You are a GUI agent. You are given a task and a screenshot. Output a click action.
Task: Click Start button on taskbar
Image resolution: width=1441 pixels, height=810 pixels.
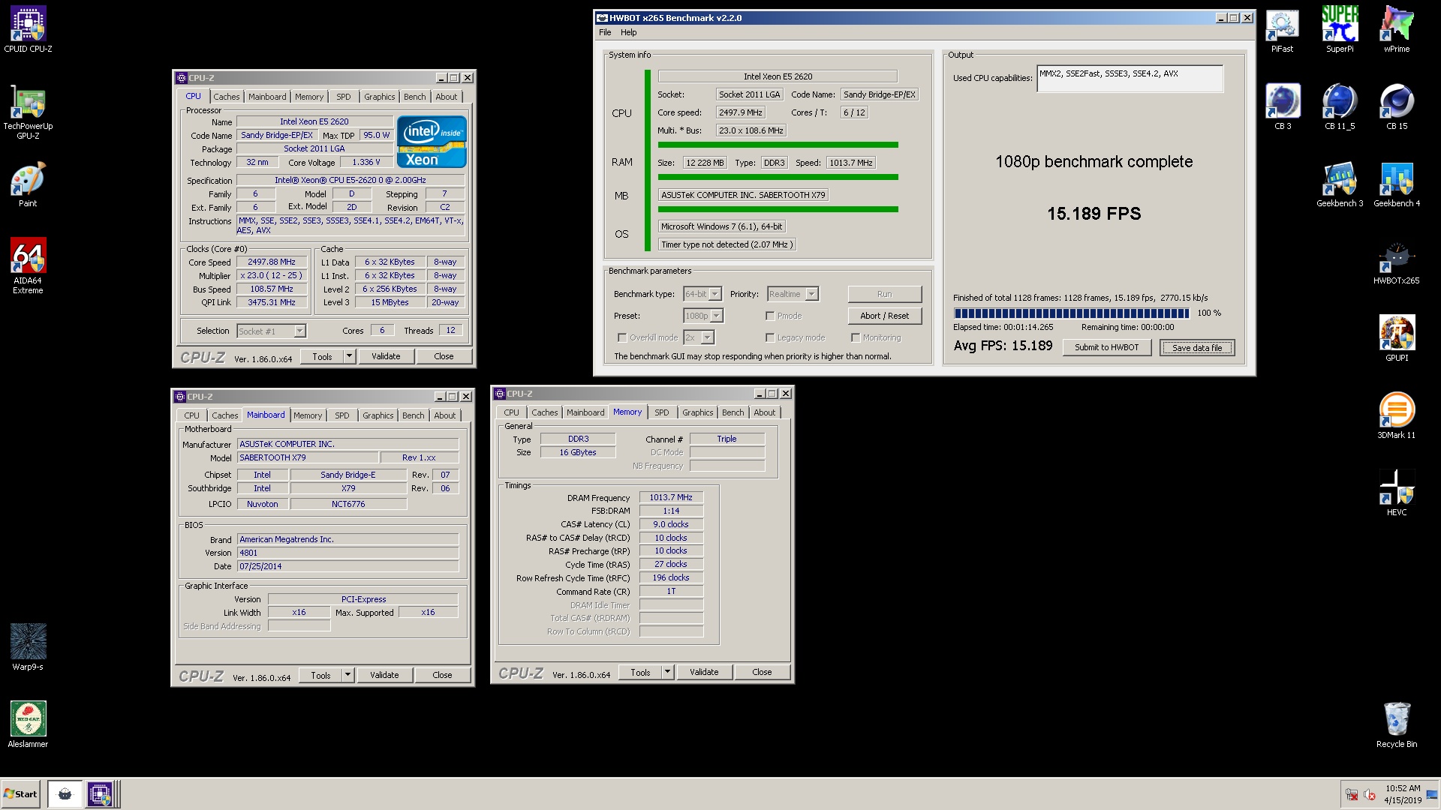coord(21,794)
